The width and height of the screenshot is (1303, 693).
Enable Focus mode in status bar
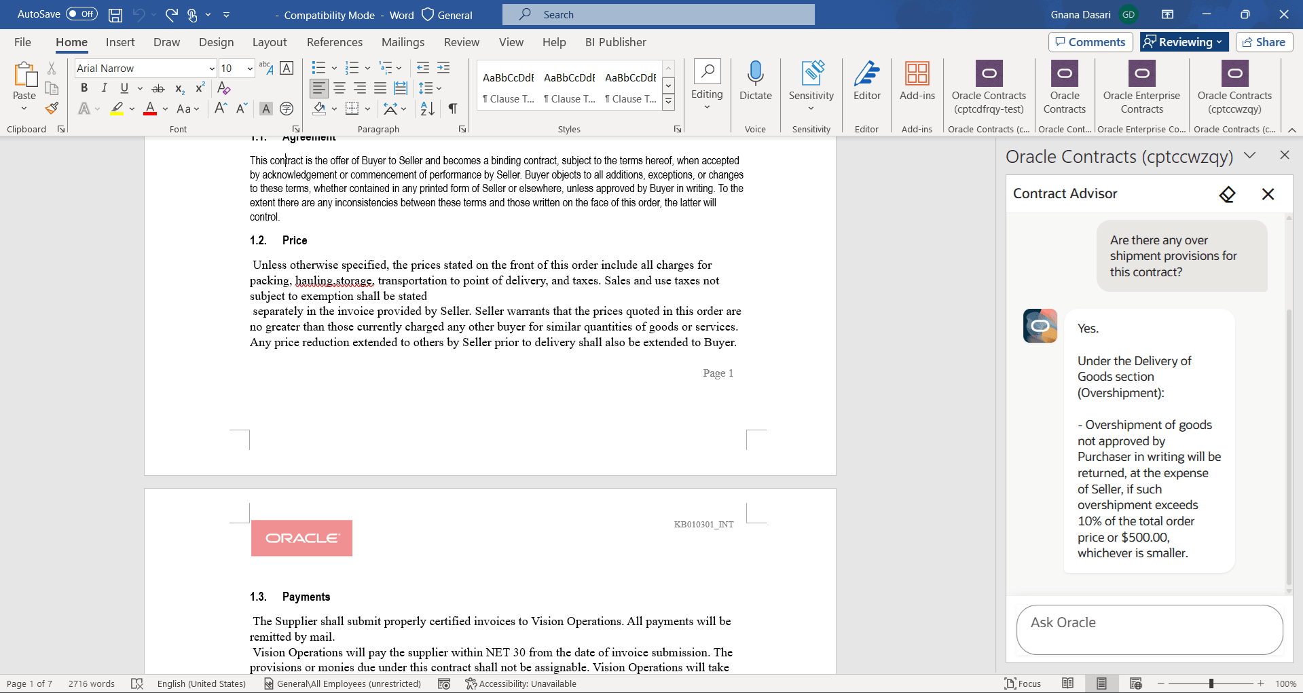[x=1023, y=683]
